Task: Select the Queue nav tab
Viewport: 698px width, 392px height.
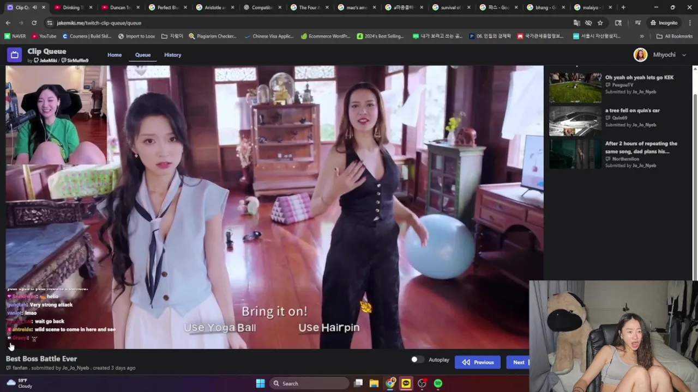Action: click(x=143, y=55)
